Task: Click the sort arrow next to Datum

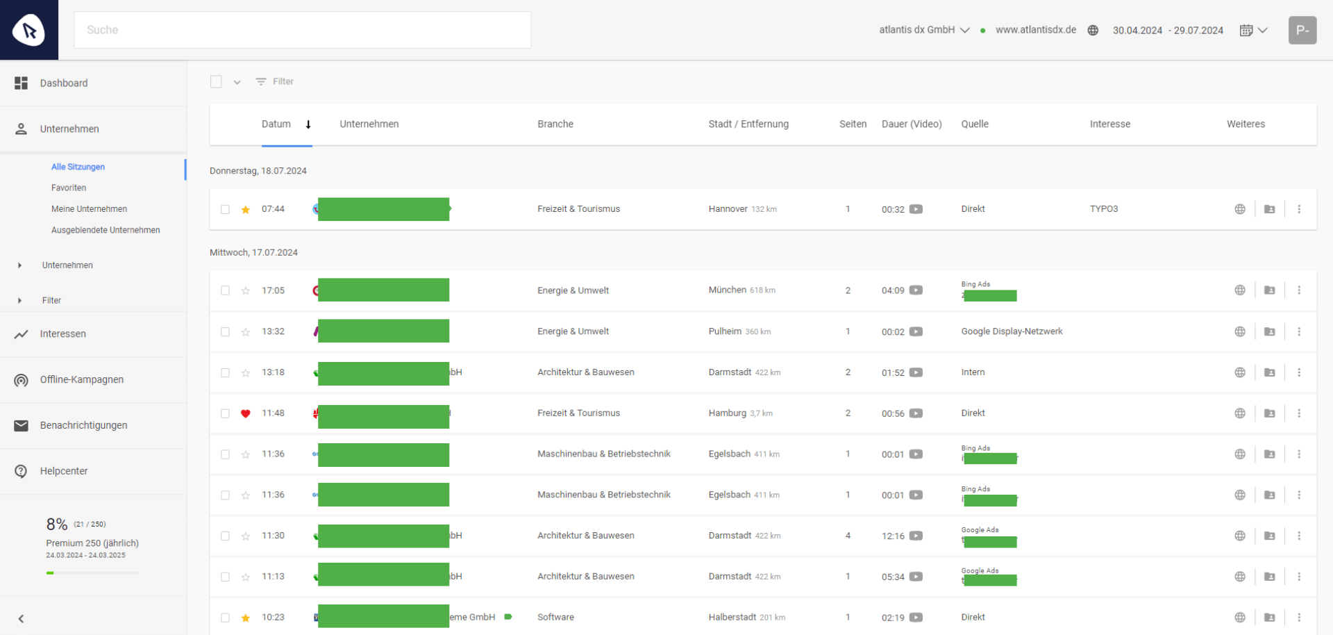Action: pos(308,124)
